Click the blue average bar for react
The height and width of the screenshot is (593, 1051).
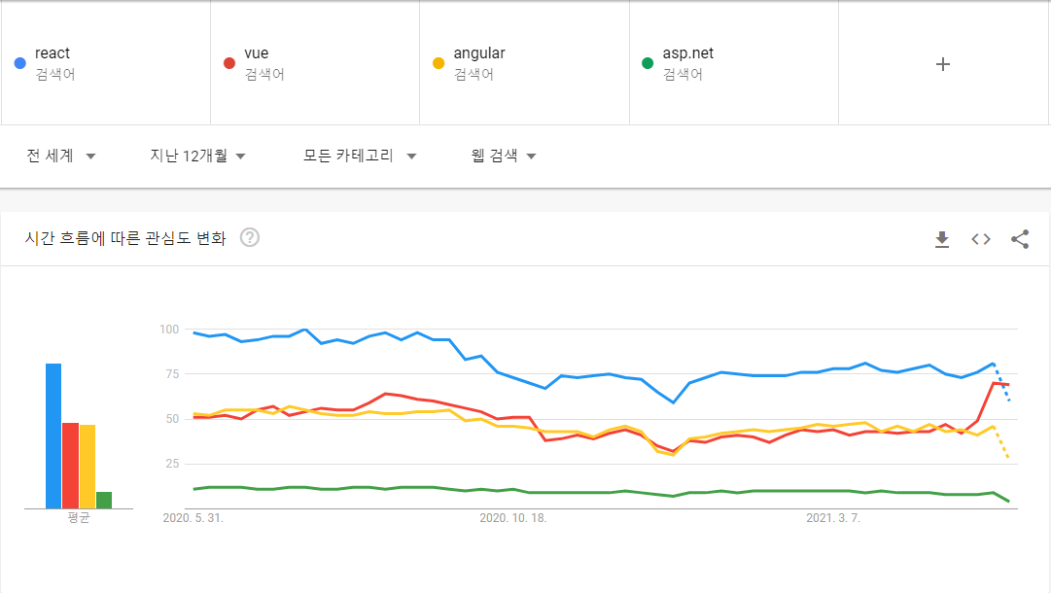pyautogui.click(x=53, y=436)
